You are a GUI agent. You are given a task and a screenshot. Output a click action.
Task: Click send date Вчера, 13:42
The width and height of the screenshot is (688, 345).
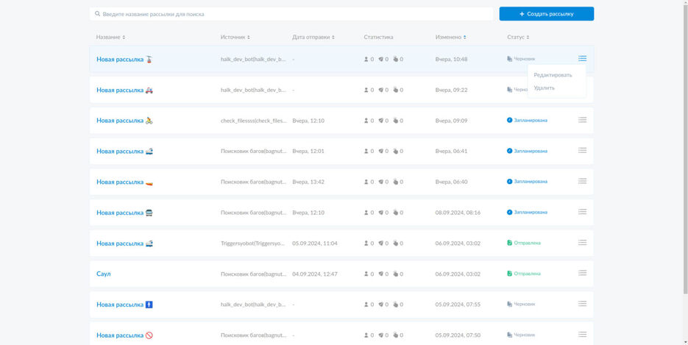pos(308,182)
